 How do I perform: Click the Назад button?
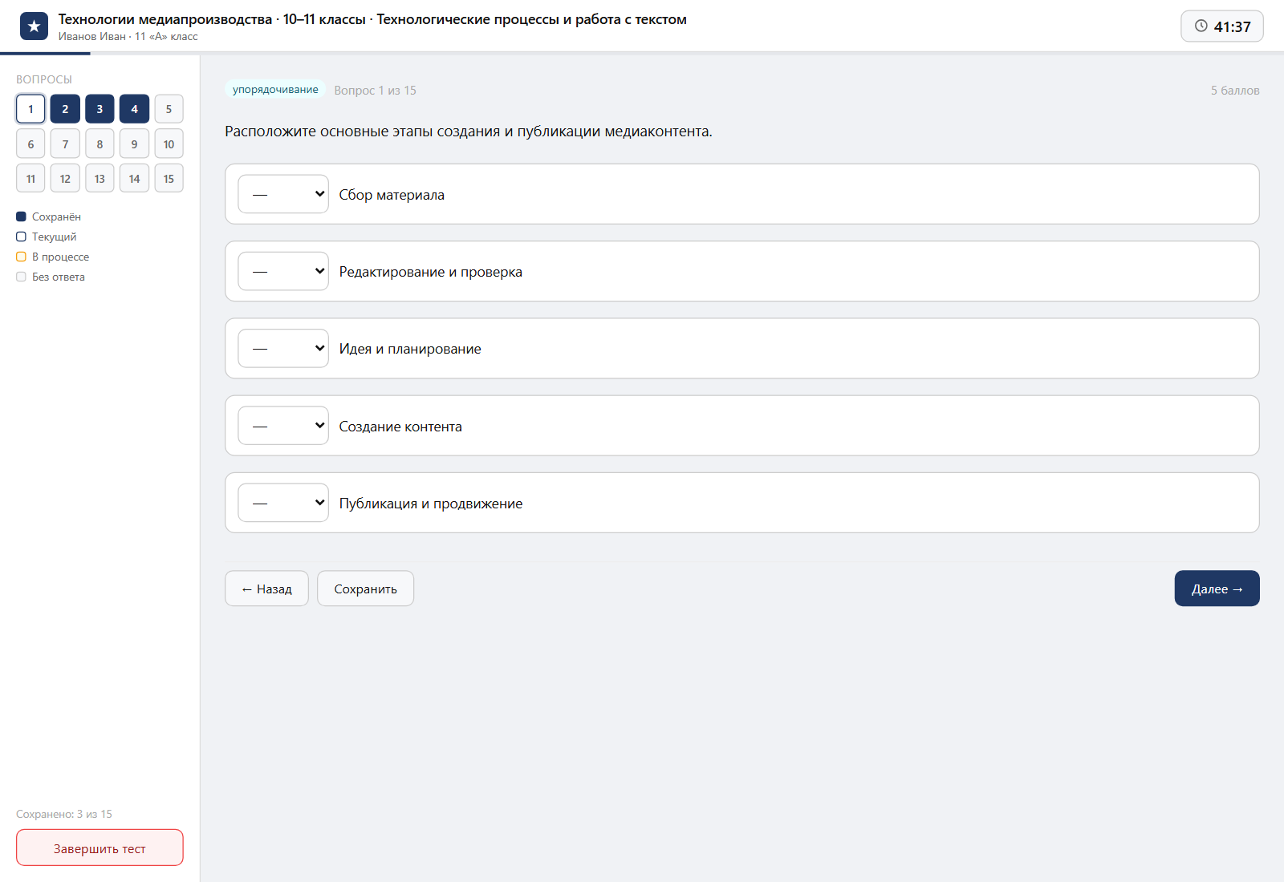tap(266, 589)
